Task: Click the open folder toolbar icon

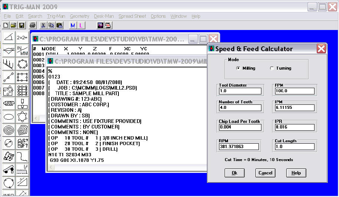Action: point(13,26)
